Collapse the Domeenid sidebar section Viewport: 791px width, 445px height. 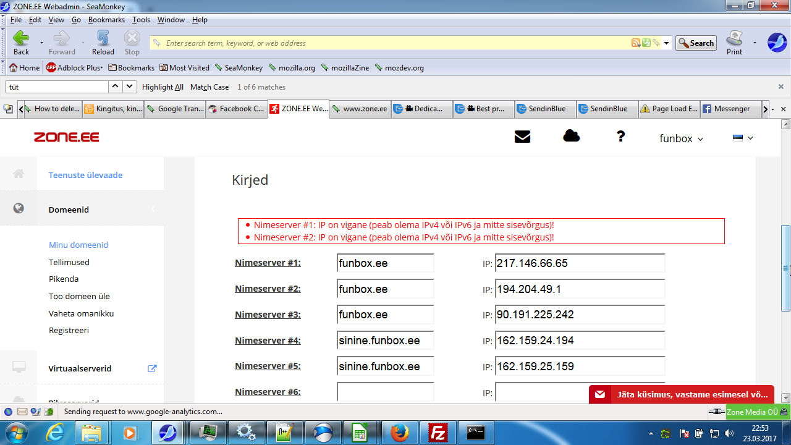(x=153, y=209)
